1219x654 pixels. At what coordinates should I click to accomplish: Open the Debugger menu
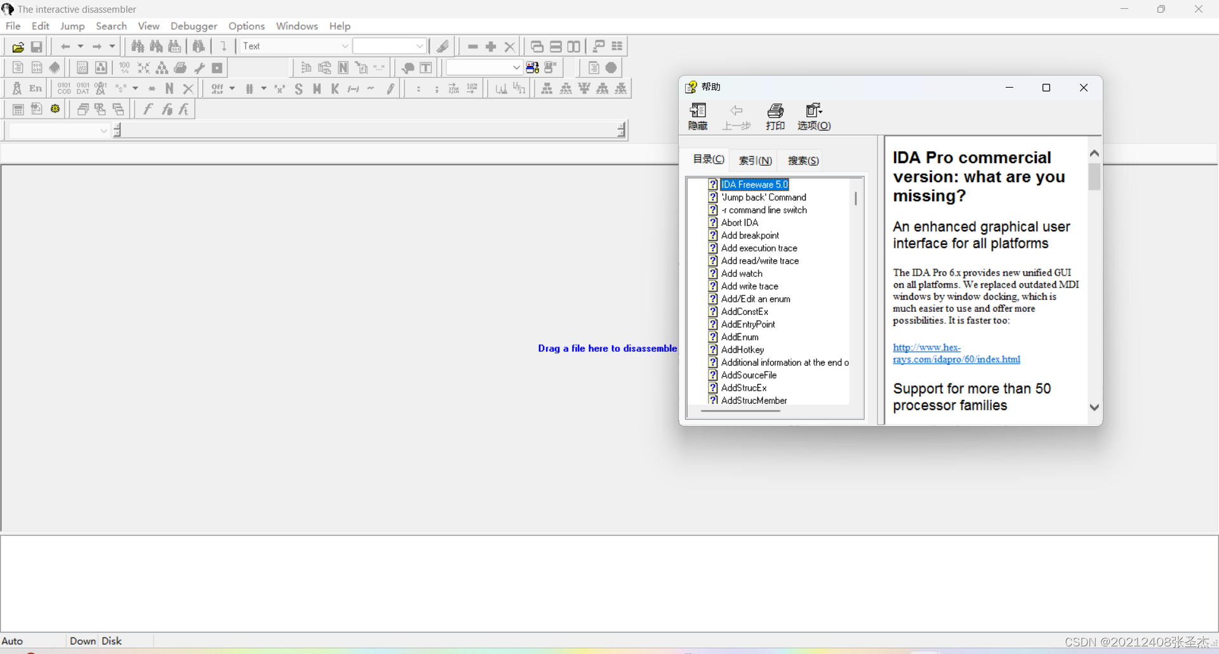tap(194, 26)
